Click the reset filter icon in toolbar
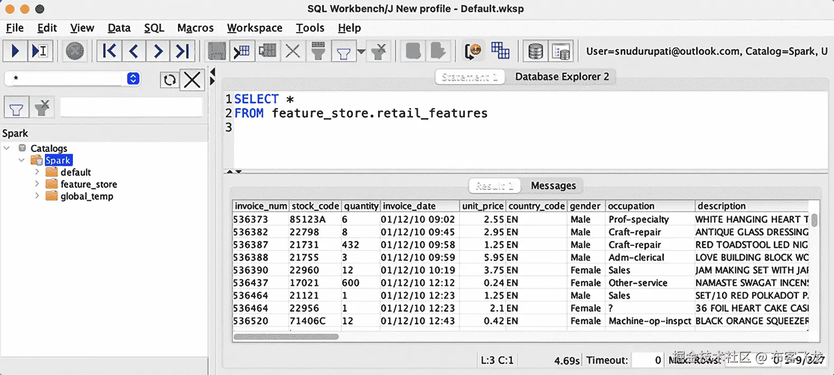Screen dimensions: 834x375 pos(379,51)
